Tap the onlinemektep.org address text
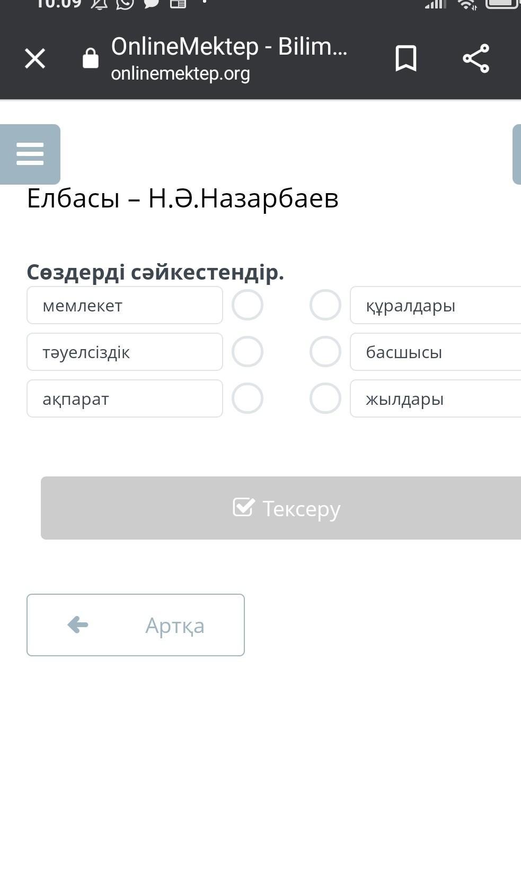Viewport: 521px width, 894px height. 180,74
